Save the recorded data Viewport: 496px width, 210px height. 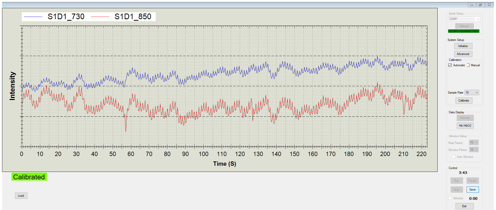pos(472,190)
